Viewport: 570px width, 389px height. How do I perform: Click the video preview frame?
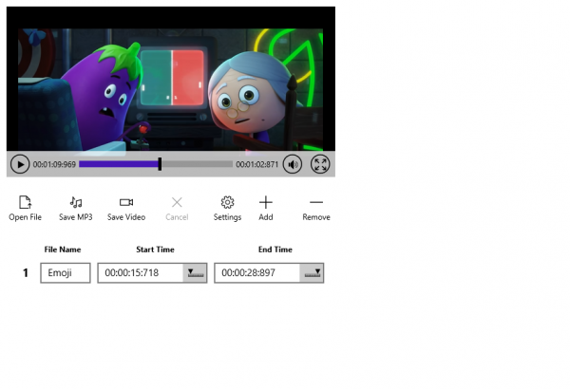point(171,79)
